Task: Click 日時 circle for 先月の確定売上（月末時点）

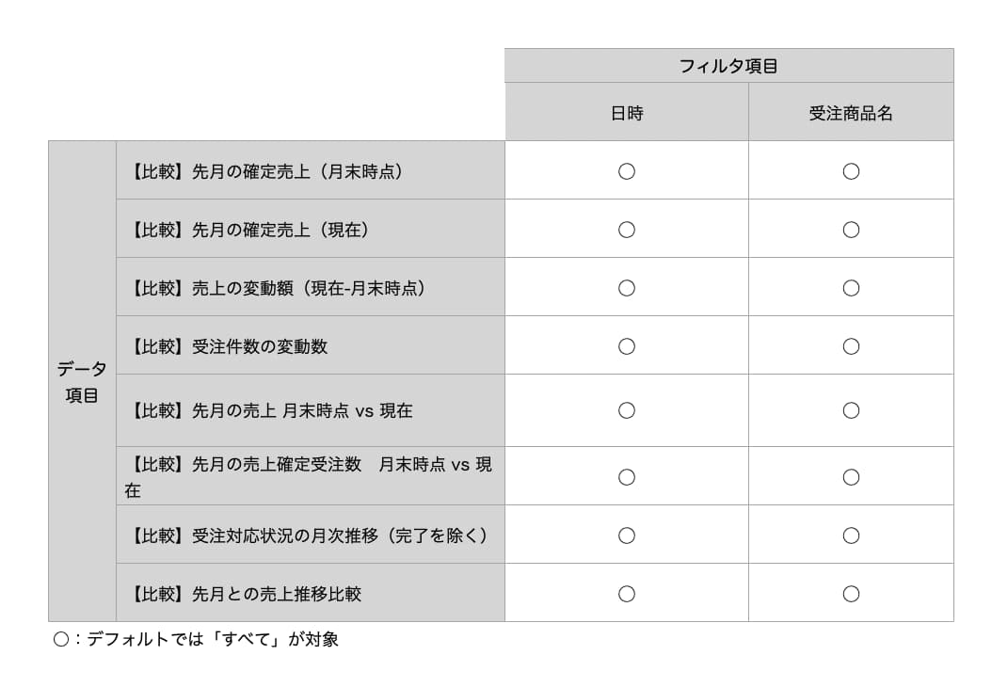Action: tap(626, 171)
